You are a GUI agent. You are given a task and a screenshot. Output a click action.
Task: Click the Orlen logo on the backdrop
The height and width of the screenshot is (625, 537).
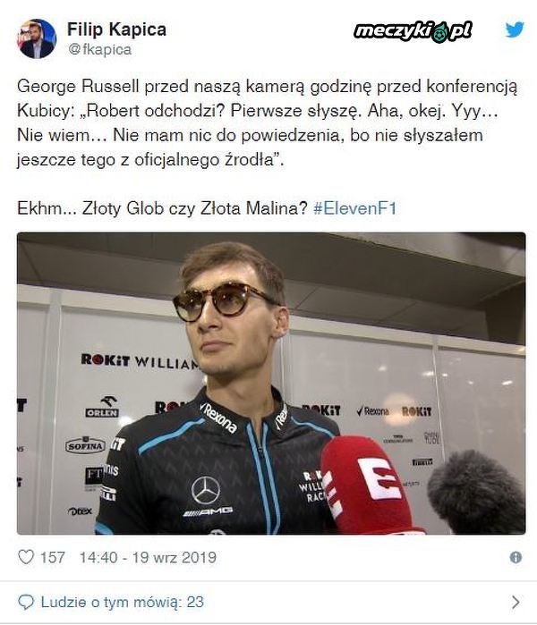point(102,407)
